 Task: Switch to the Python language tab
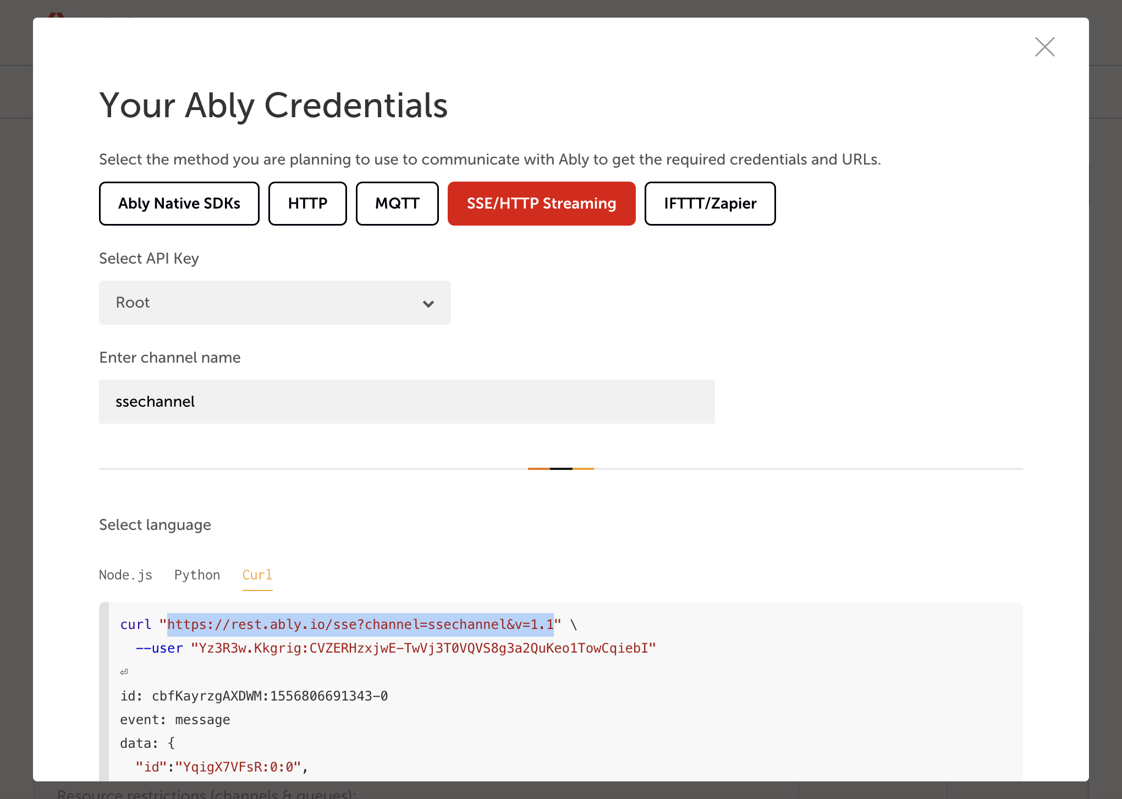point(197,575)
